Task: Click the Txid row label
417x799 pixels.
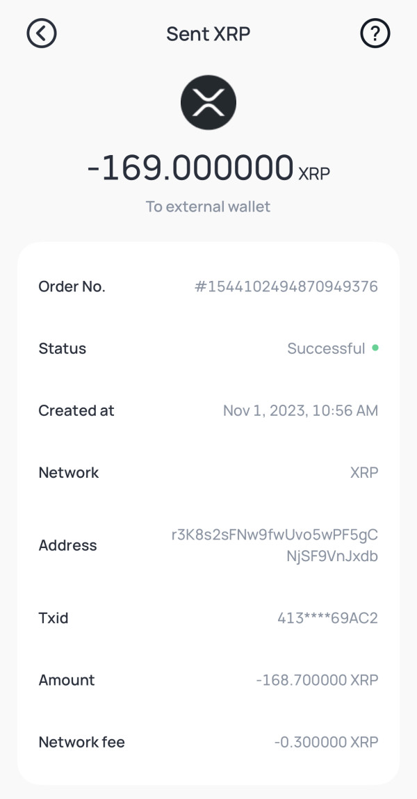Action: tap(54, 618)
